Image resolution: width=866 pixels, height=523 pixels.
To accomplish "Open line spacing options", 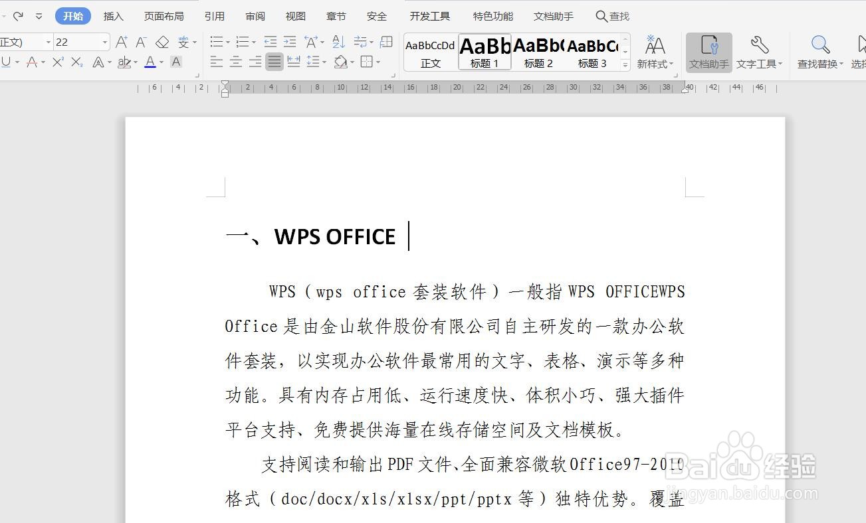I will tap(313, 62).
